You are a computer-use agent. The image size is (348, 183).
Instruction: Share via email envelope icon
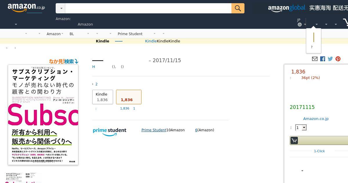point(315,59)
